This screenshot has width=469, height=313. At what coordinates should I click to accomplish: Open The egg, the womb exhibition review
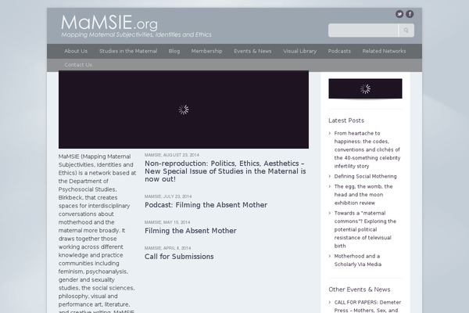coord(363,194)
